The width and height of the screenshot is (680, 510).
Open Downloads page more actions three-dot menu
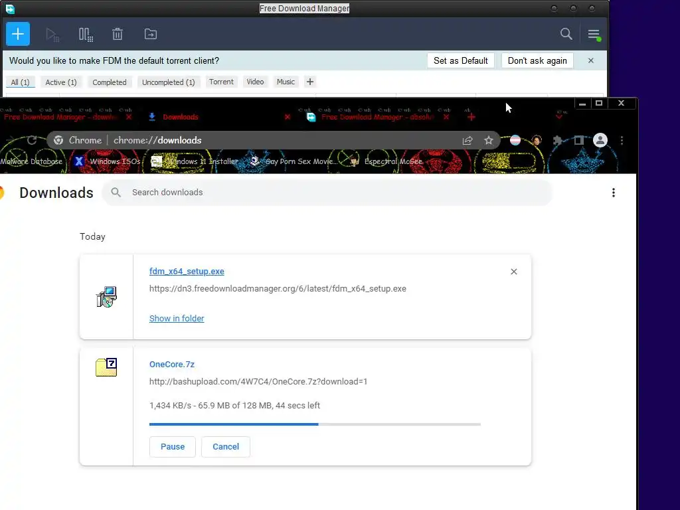[x=613, y=193]
